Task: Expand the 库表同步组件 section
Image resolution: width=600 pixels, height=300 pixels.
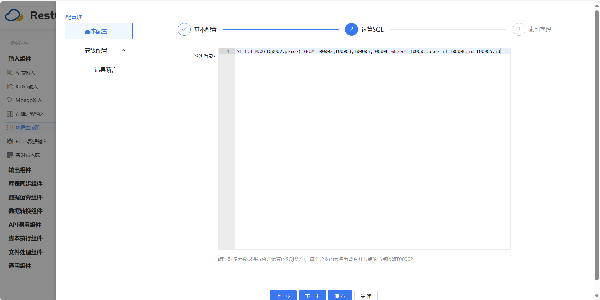Action: [x=25, y=184]
